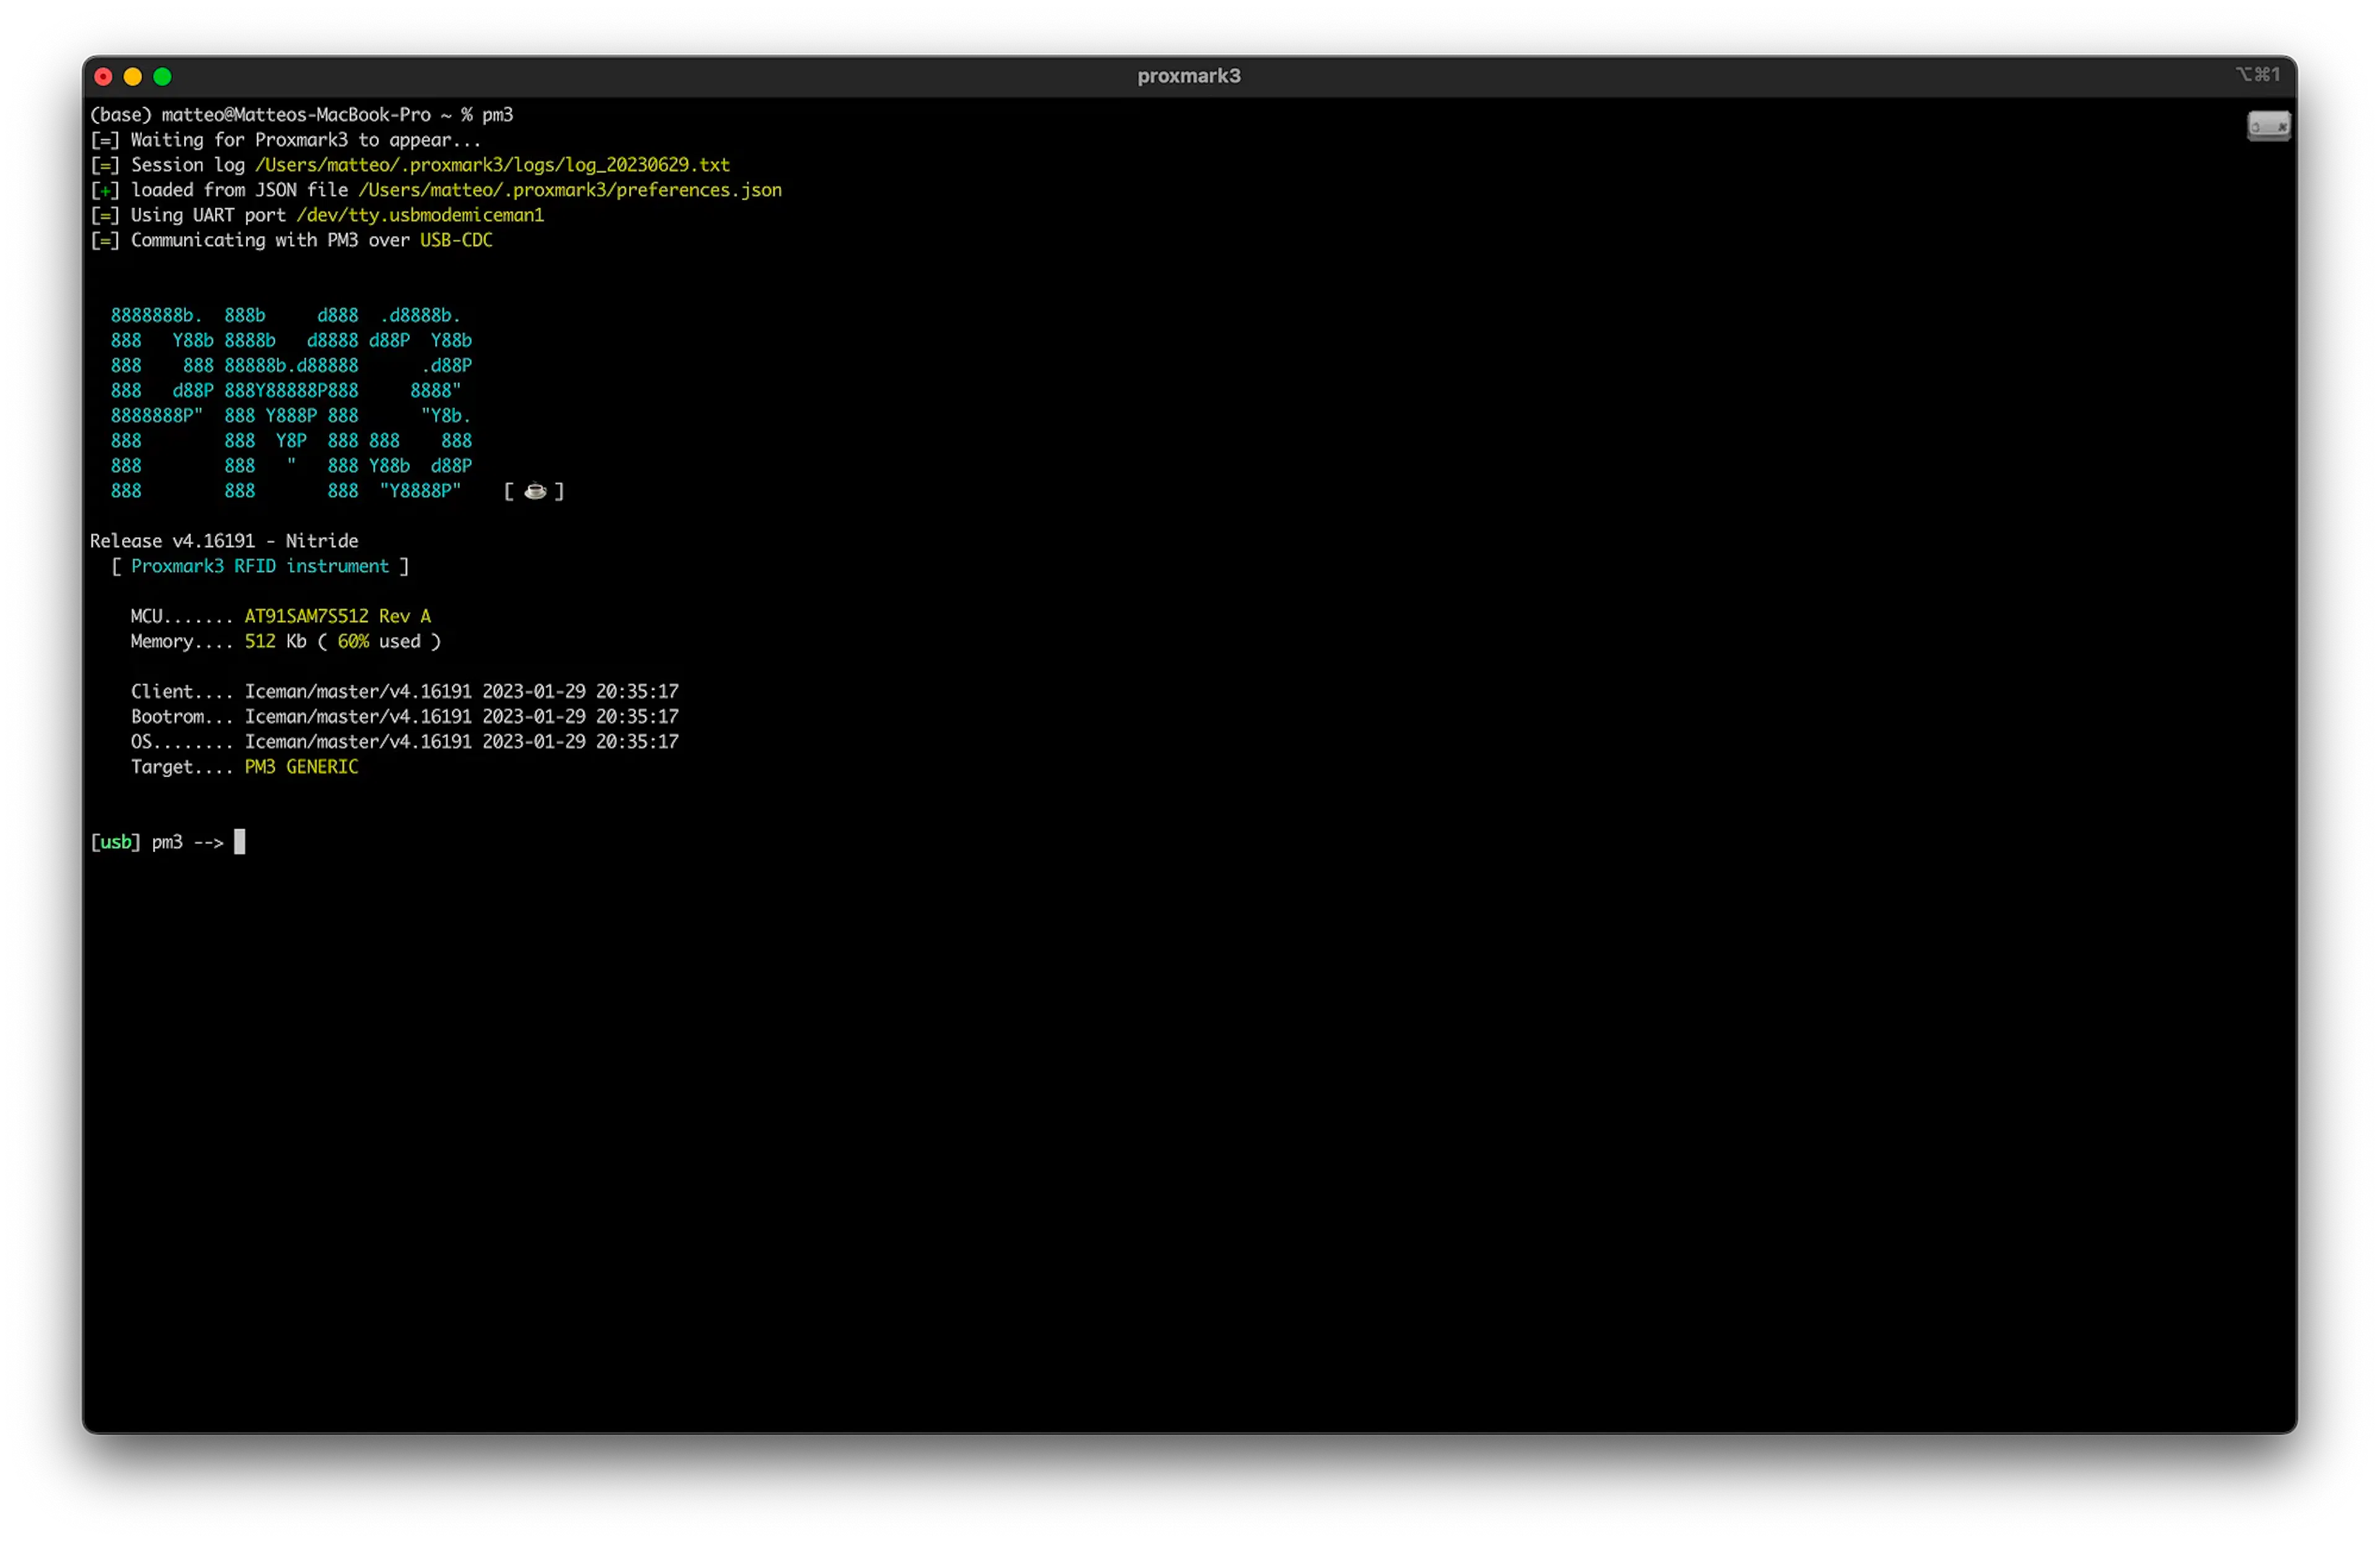
Task: Click the ⌥⌘1 shortcut label in title bar
Action: click(x=2258, y=75)
